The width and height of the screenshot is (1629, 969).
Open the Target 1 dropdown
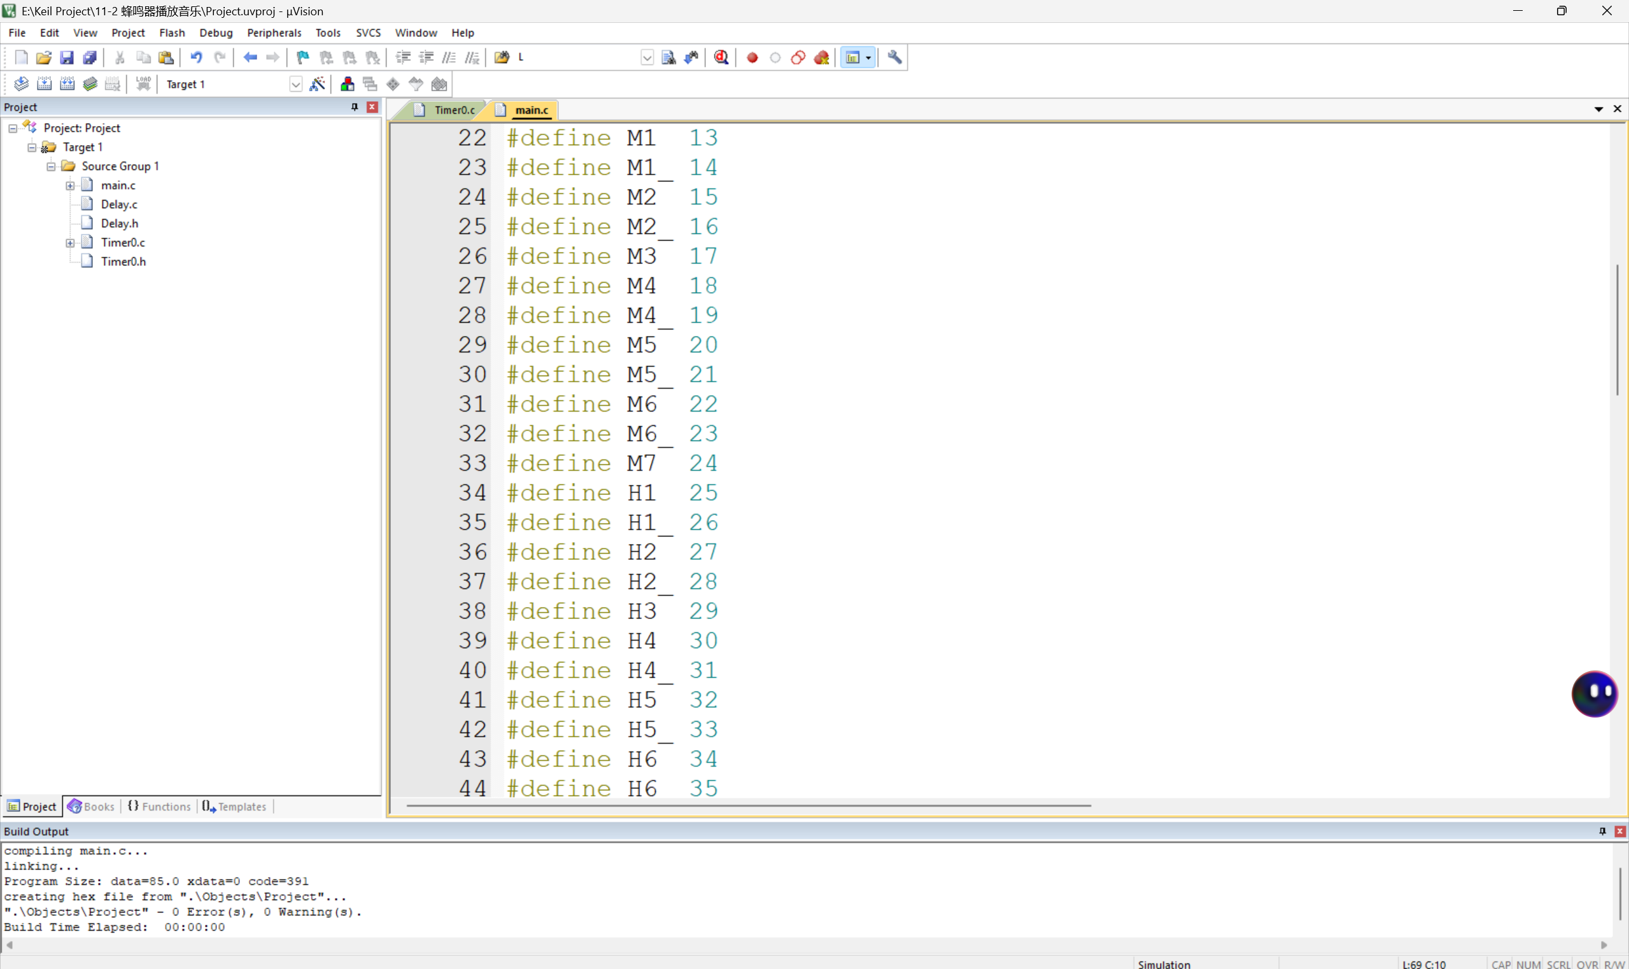click(295, 84)
